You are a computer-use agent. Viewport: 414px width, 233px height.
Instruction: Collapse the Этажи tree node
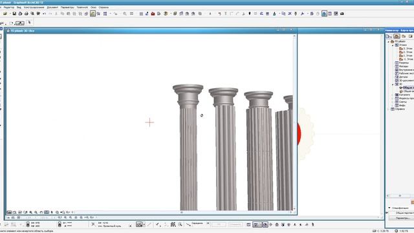tap(393, 45)
